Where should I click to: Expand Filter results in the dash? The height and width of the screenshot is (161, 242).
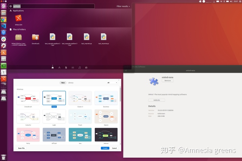click(123, 6)
